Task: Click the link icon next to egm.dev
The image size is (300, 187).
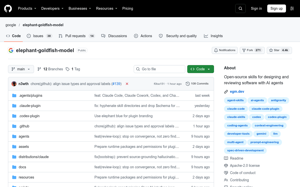Action: pos(226,92)
